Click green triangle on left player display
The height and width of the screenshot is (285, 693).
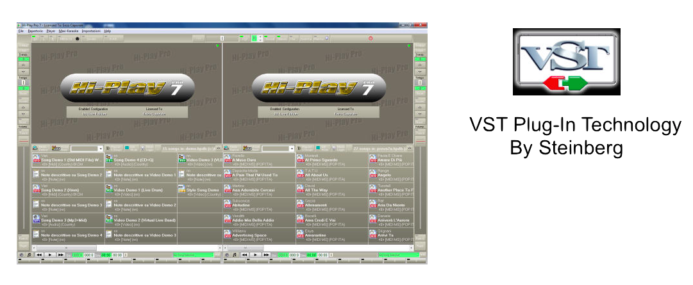217,45
